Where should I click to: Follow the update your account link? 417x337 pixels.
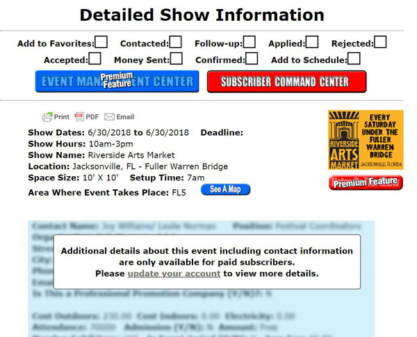pos(174,274)
